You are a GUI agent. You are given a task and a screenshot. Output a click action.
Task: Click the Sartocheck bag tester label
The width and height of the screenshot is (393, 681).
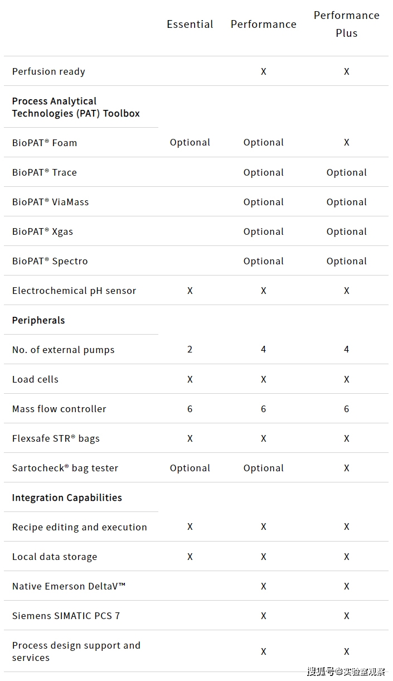(65, 468)
